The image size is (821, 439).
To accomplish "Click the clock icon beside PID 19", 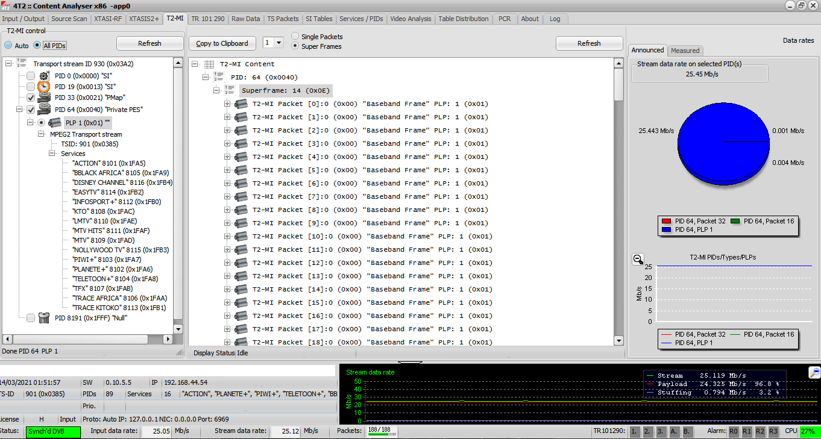I will point(44,87).
